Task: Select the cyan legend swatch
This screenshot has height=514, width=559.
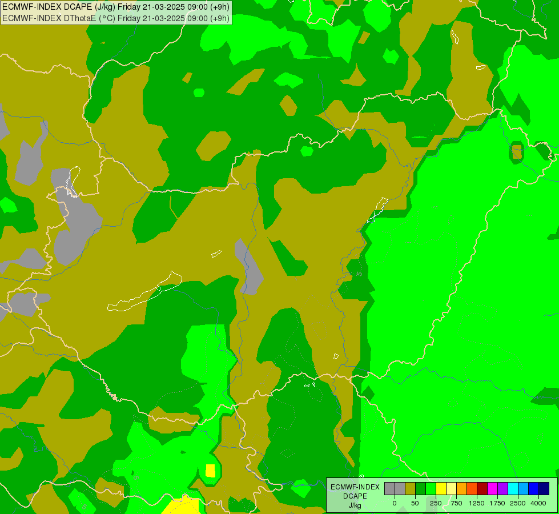Action: pyautogui.click(x=513, y=488)
